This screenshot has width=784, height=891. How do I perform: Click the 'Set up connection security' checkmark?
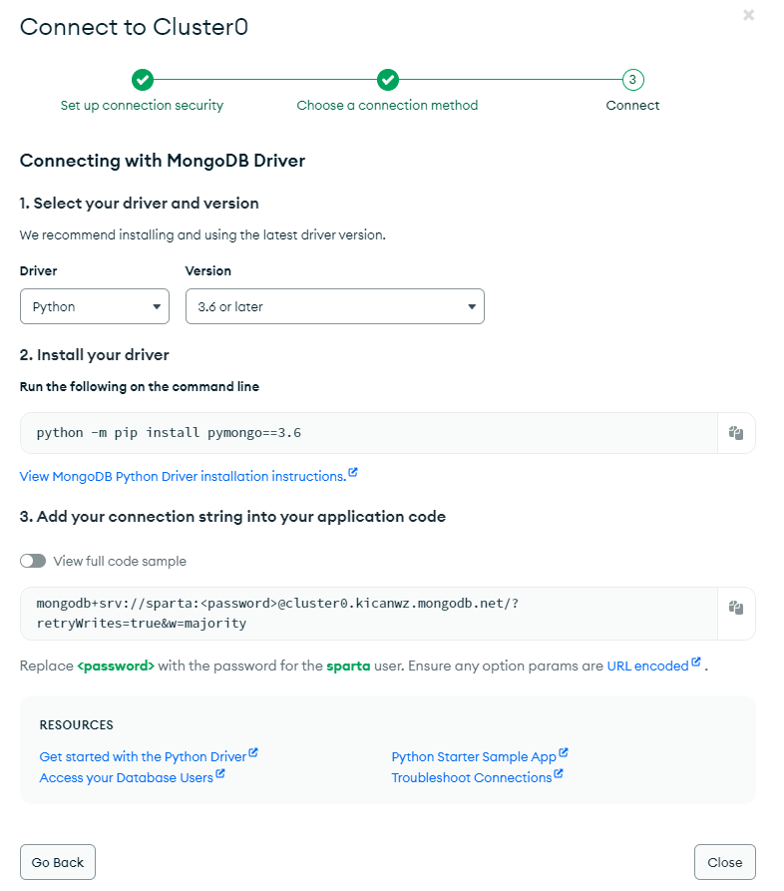pos(143,80)
